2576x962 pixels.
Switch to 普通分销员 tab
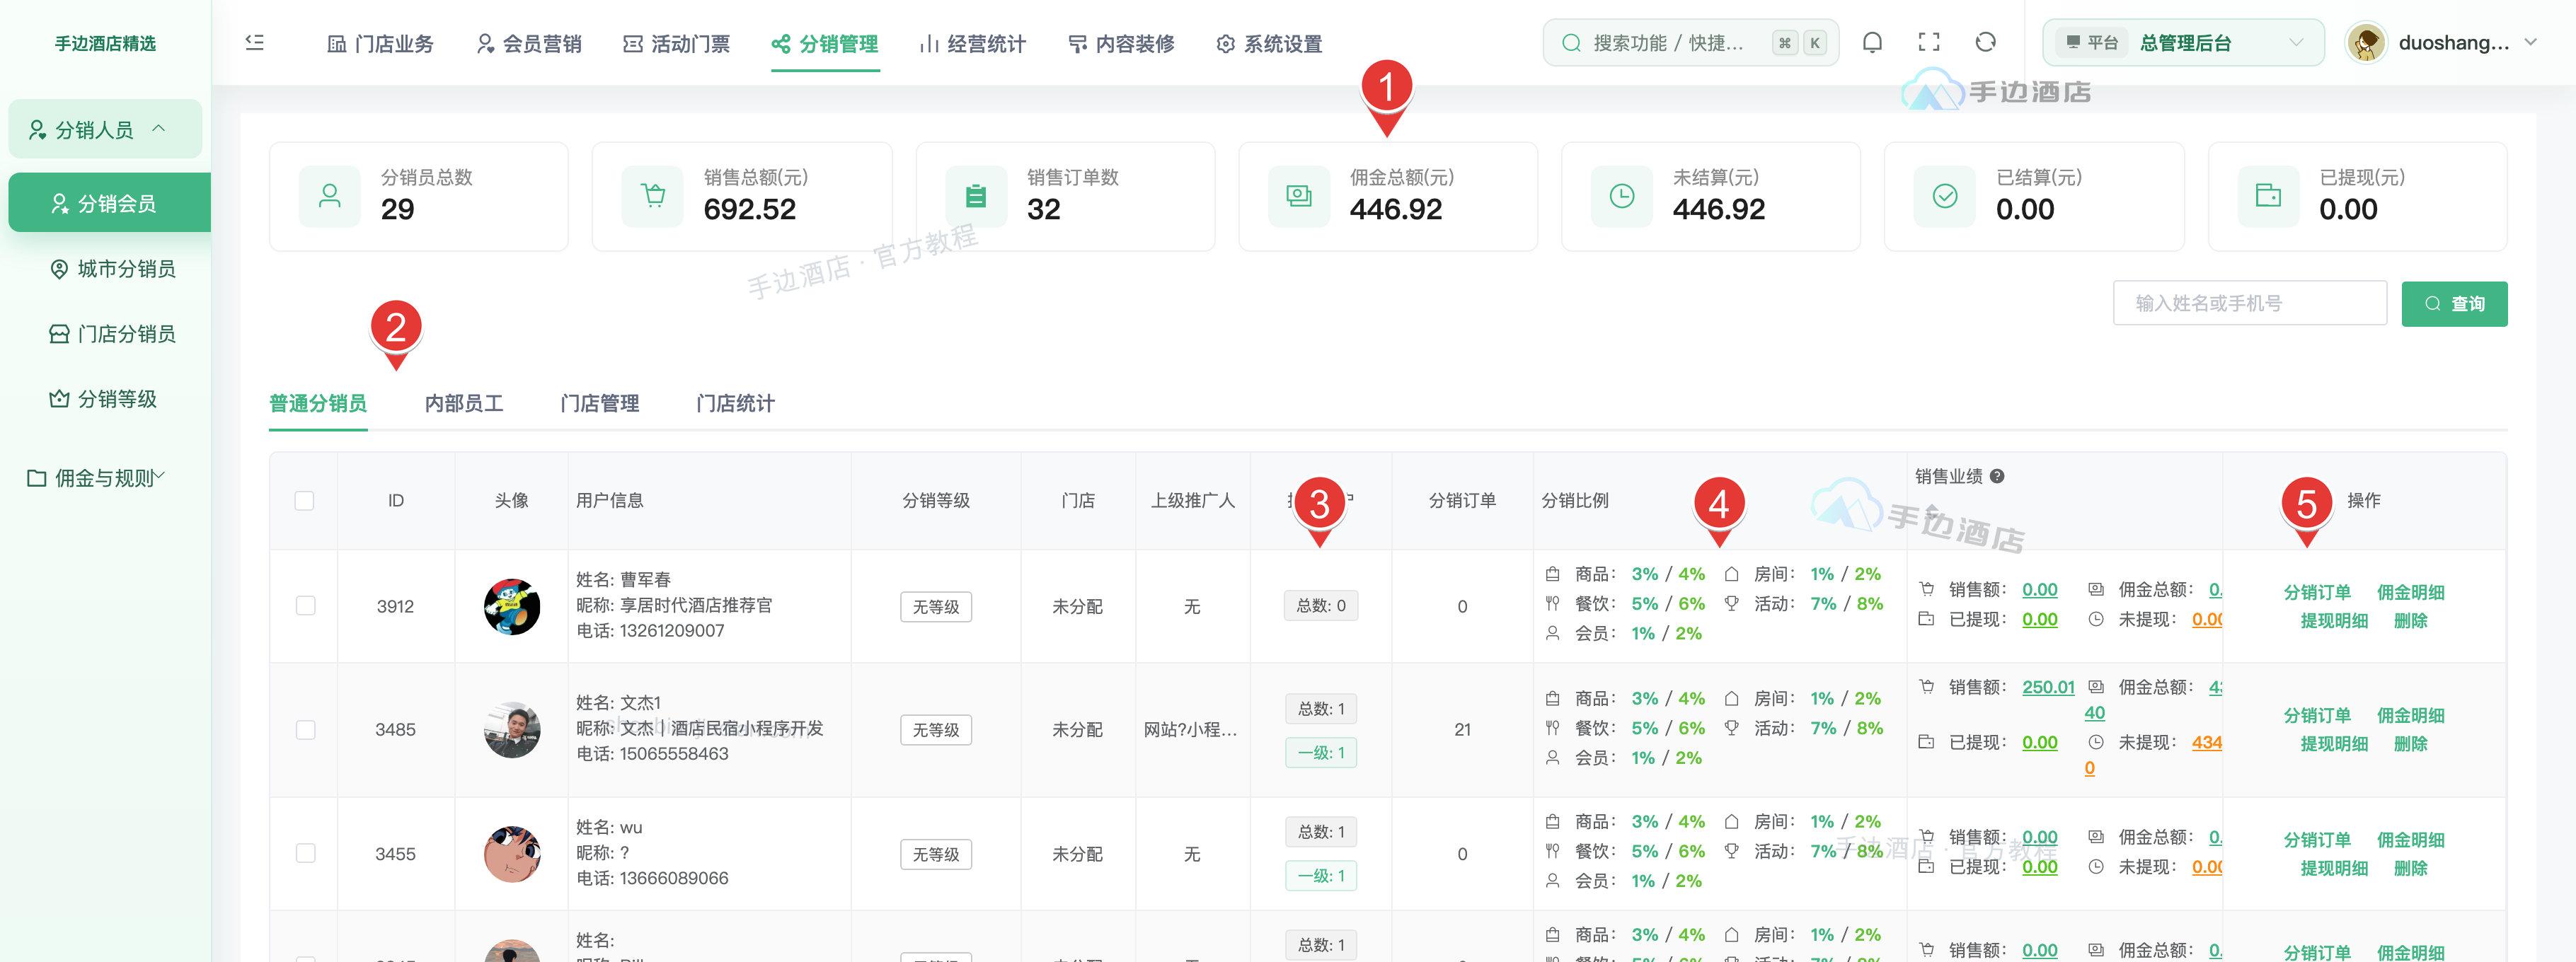tap(318, 403)
